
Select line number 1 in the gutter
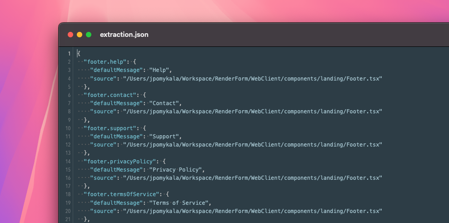69,54
